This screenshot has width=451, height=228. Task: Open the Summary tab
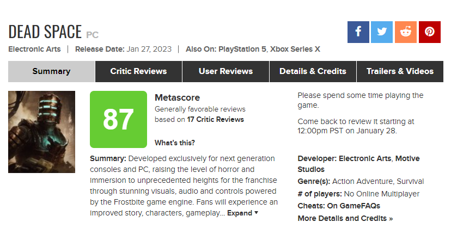(x=51, y=71)
